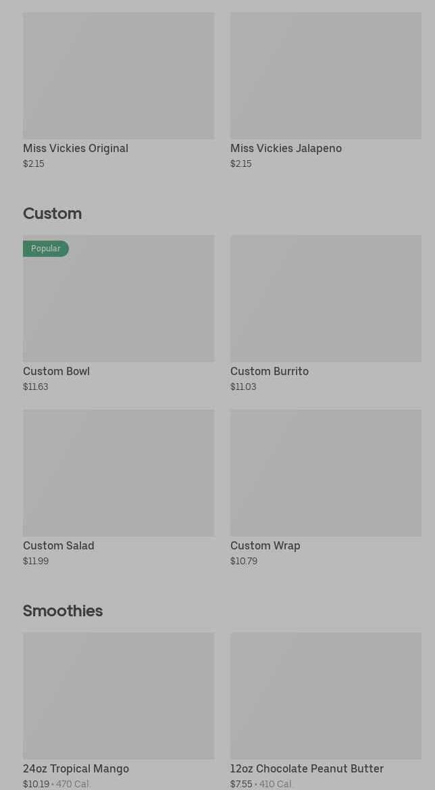Open the Custom Salad image card
The width and height of the screenshot is (435, 790).
[118, 472]
